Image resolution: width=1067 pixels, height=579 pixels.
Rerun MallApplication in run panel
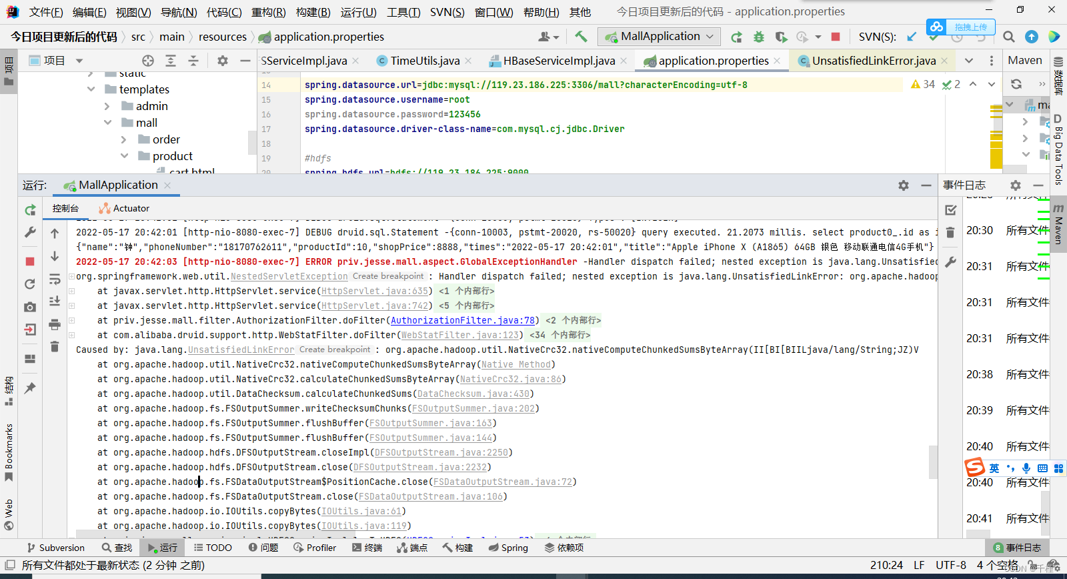pos(30,210)
